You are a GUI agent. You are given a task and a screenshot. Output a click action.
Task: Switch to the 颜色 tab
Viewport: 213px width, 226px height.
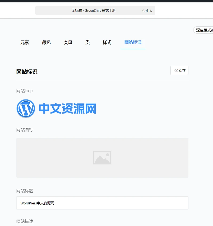(46, 42)
